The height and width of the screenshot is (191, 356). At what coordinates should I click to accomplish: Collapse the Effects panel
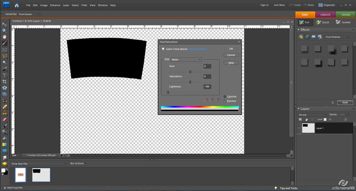coord(299,29)
